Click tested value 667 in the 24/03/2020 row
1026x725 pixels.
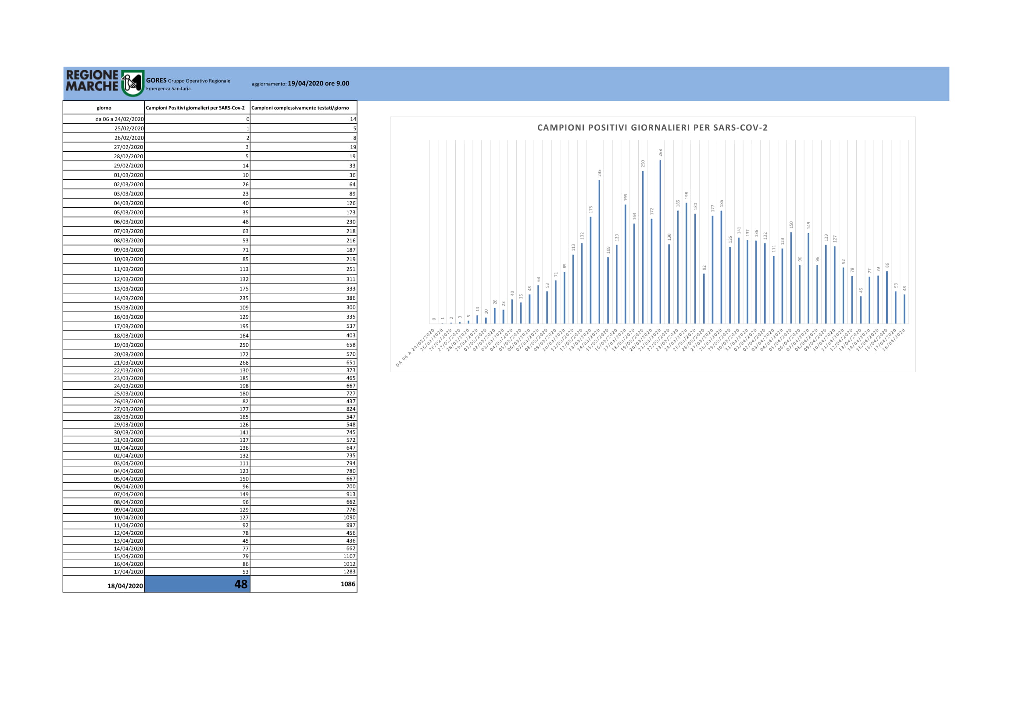(x=304, y=386)
